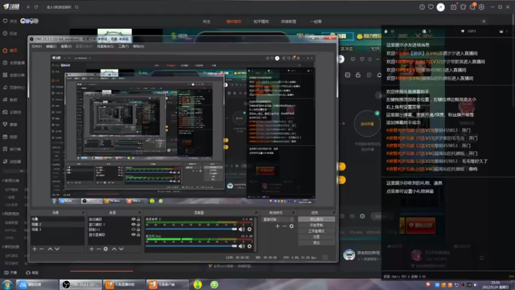Click the 开始录制 start recording button
This screenshot has width=515, height=290.
316,225
